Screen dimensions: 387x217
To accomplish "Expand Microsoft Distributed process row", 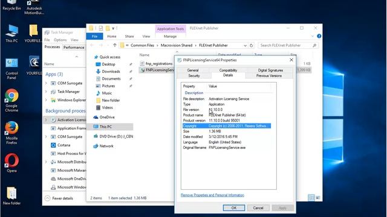I will coord(46,162).
